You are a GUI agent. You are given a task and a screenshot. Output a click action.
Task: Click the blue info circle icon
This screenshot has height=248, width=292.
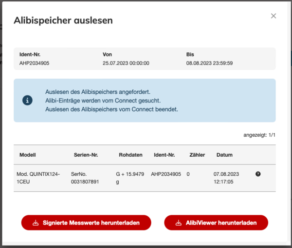click(28, 100)
